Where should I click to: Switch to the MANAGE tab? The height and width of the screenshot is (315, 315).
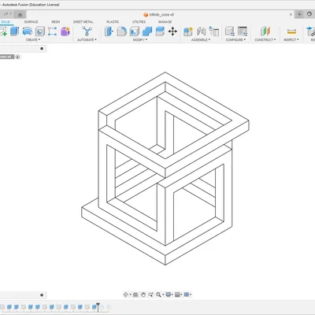165,22
